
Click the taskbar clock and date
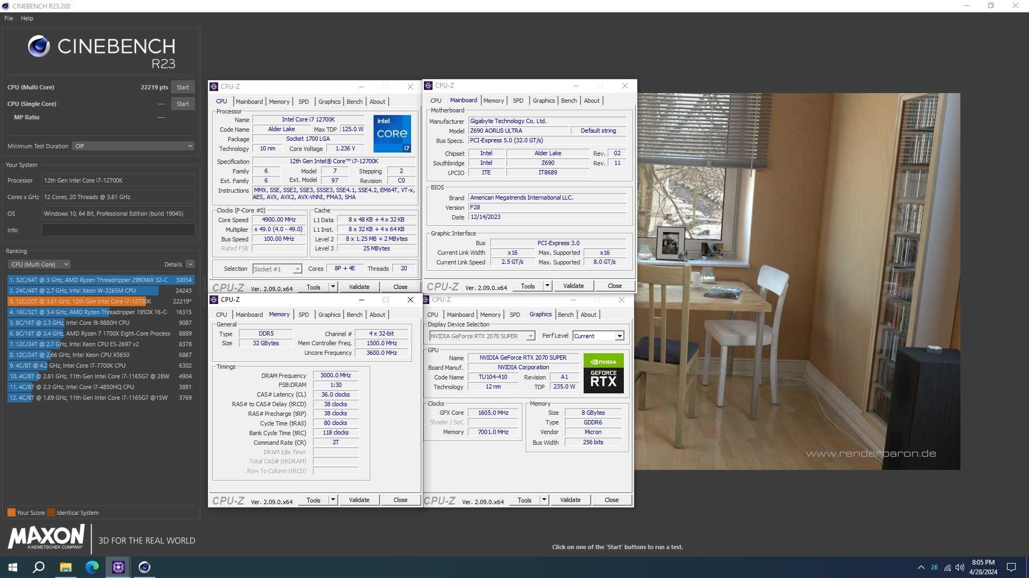pyautogui.click(x=983, y=567)
